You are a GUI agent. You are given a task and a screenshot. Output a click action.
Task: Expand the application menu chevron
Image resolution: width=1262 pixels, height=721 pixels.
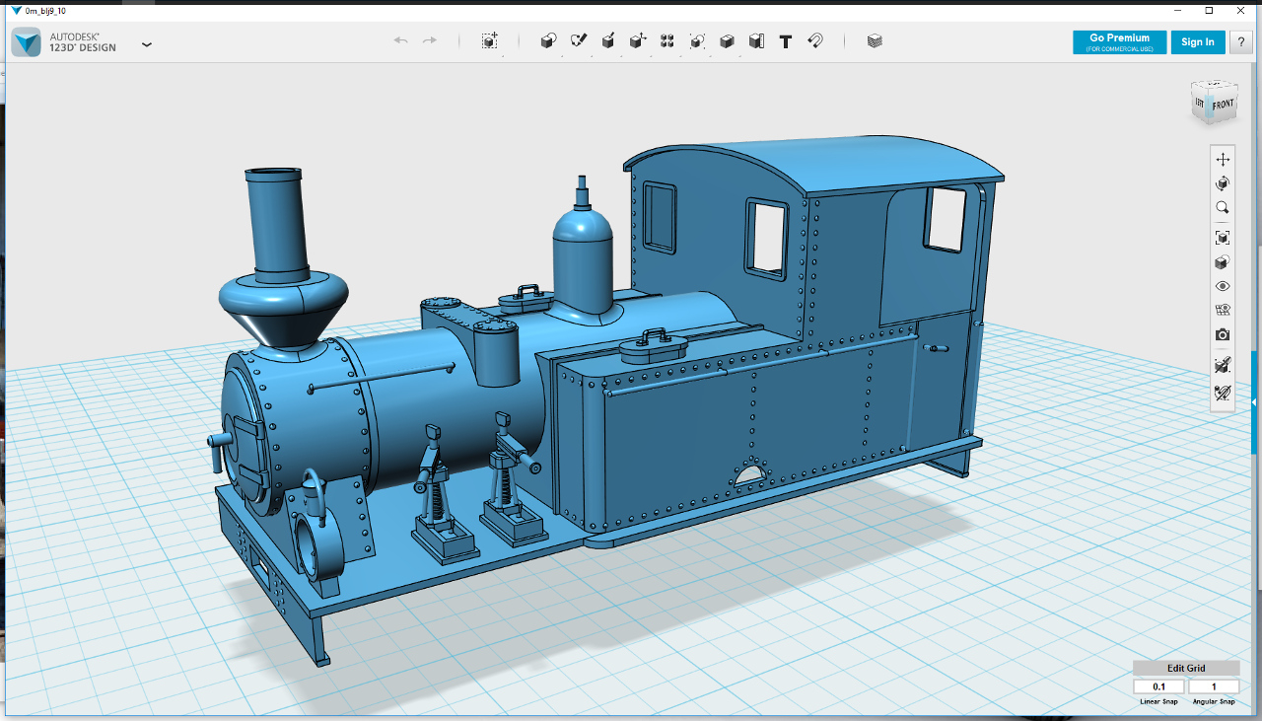(147, 44)
